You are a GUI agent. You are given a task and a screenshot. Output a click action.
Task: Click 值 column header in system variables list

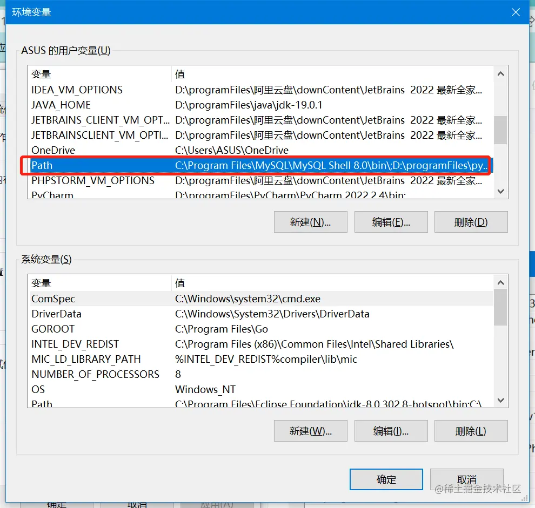332,283
